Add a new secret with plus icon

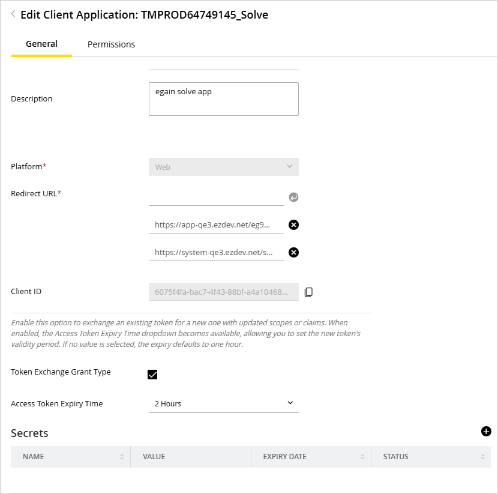[x=486, y=431]
